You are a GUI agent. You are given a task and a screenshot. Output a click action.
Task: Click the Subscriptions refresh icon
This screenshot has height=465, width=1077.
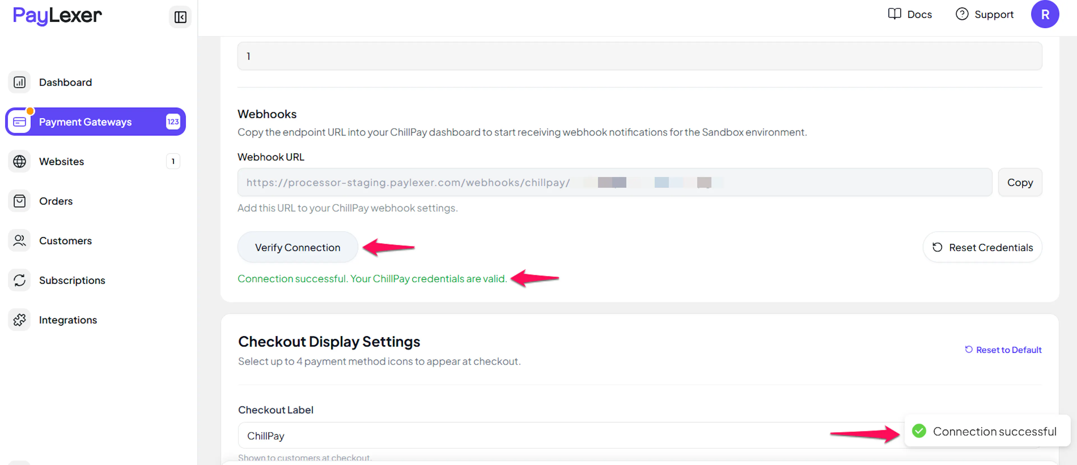pyautogui.click(x=19, y=280)
